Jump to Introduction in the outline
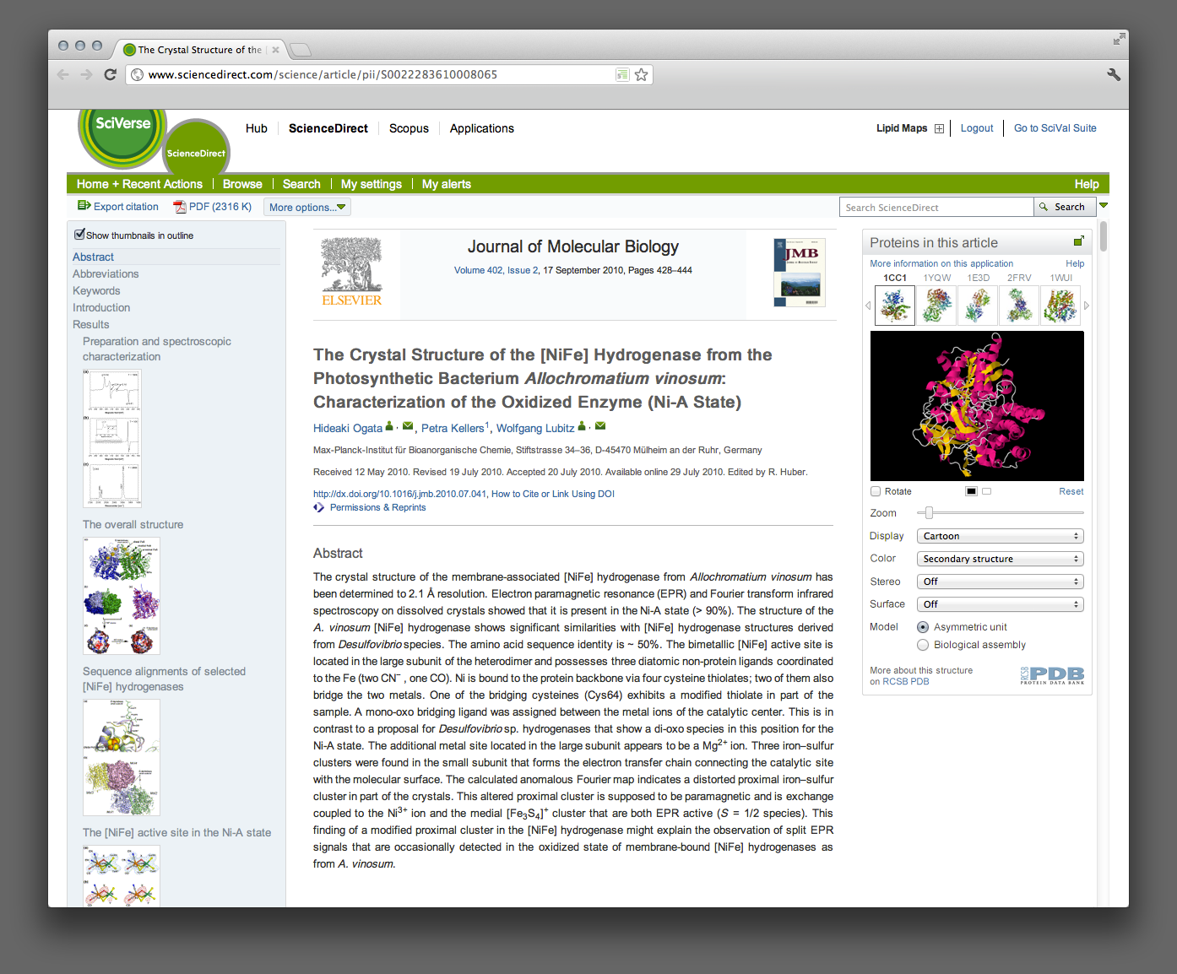The image size is (1177, 974). [101, 307]
